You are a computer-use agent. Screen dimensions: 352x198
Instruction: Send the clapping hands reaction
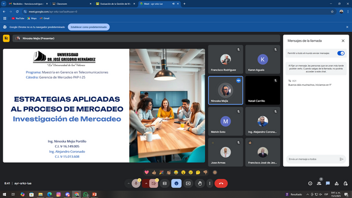pos(169,172)
